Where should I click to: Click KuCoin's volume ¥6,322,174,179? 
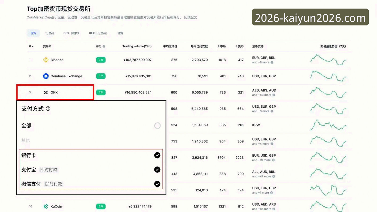tap(140, 206)
